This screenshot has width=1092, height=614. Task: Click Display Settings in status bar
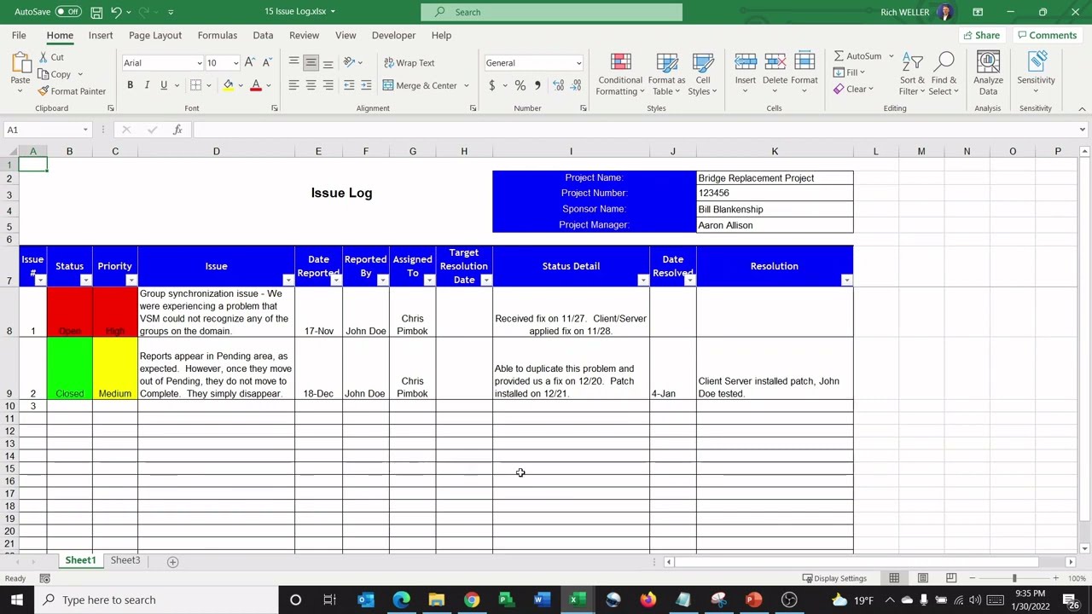834,578
